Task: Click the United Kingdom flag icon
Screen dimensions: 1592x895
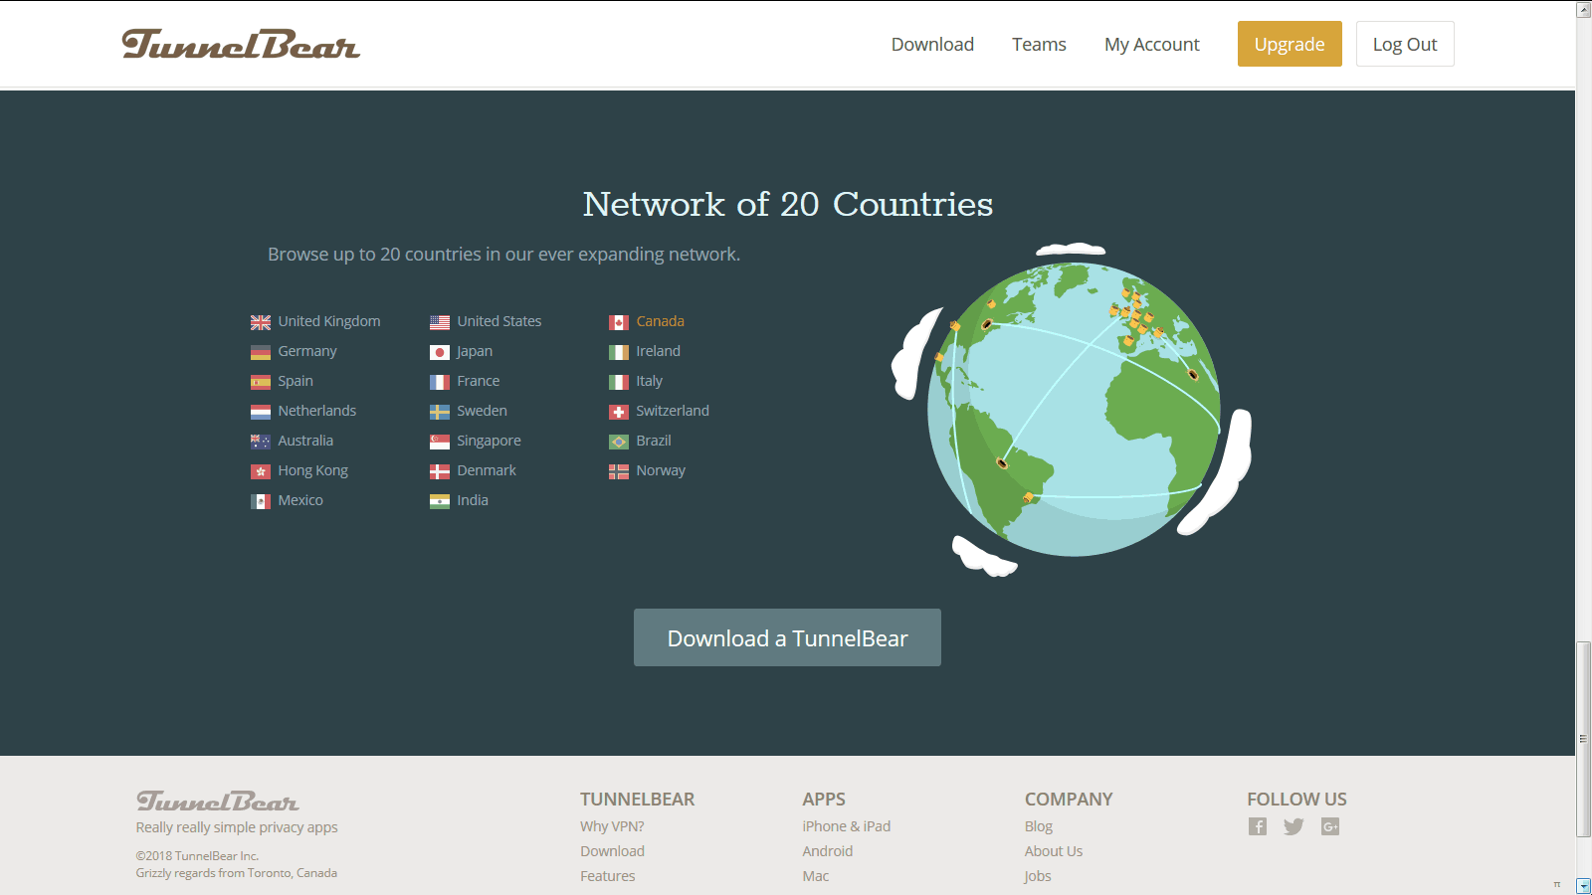Action: click(x=261, y=322)
